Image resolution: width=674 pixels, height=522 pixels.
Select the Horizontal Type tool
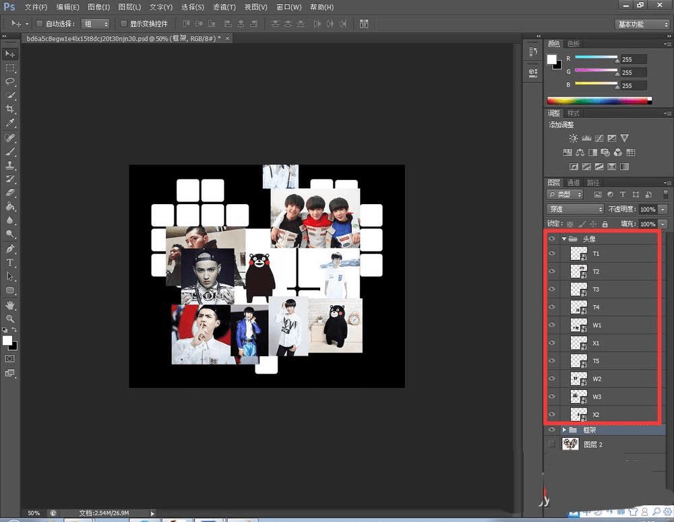pyautogui.click(x=10, y=262)
